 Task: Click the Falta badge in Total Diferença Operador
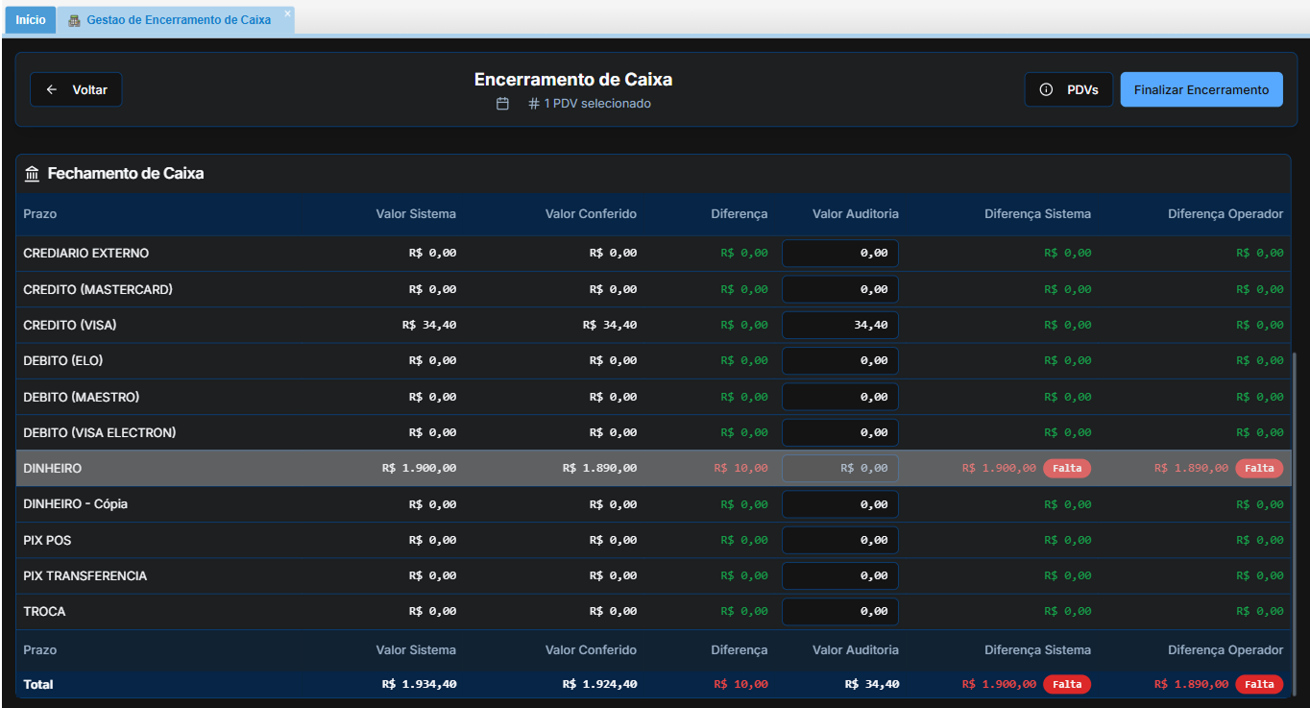coord(1258,685)
